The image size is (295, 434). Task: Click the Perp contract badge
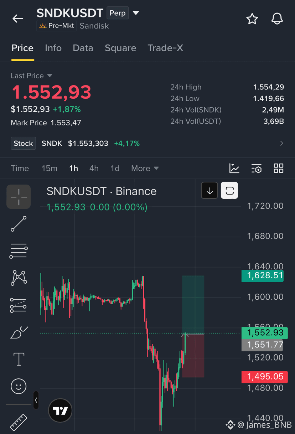tap(118, 13)
